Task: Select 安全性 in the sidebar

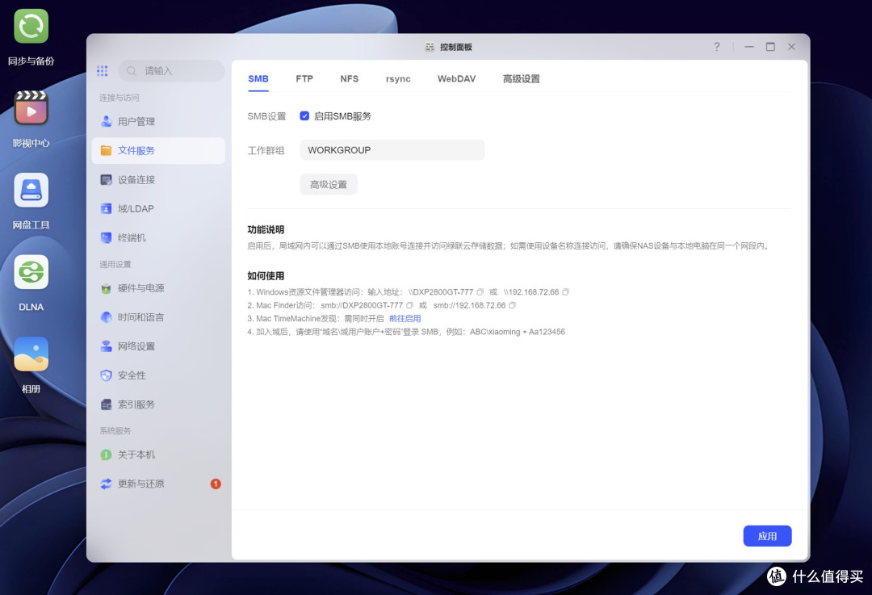Action: click(158, 375)
